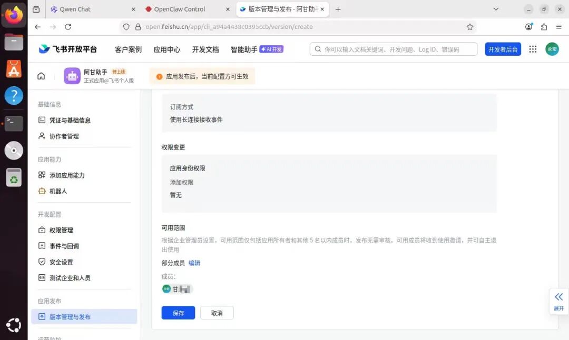This screenshot has width=569, height=340.
Task: Open the browser tab list dropdown arrow
Action: (495, 9)
